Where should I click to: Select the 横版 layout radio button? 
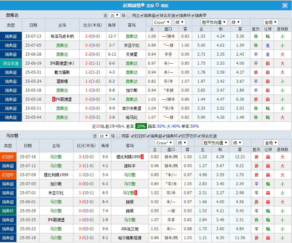pyautogui.click(x=157, y=5)
